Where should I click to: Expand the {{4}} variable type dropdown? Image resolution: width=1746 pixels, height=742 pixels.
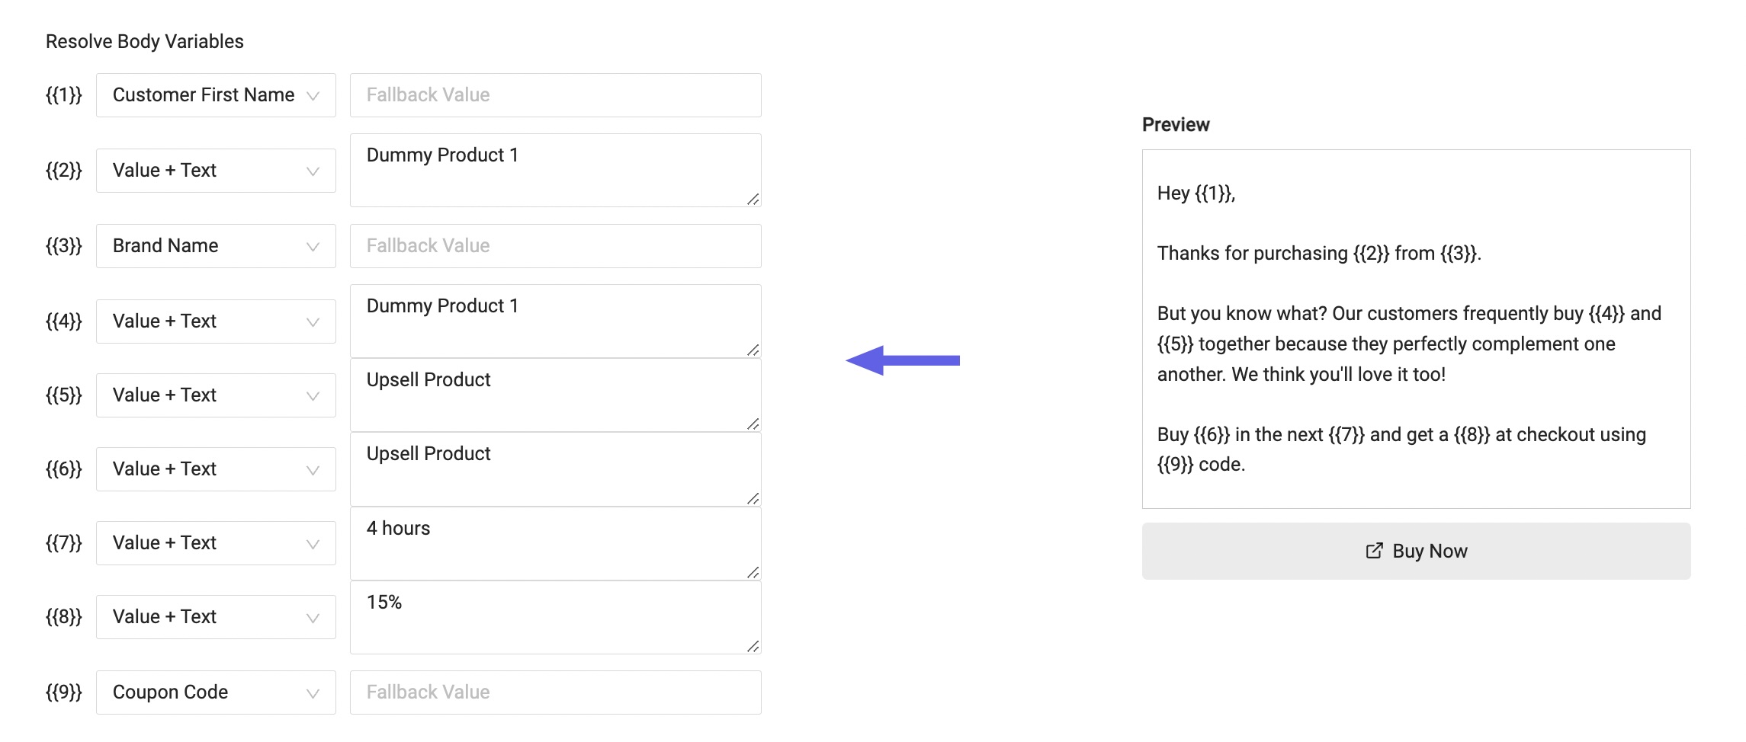pos(216,321)
